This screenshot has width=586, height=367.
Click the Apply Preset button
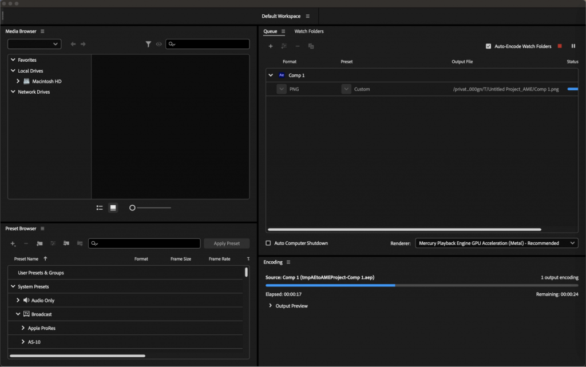click(227, 243)
